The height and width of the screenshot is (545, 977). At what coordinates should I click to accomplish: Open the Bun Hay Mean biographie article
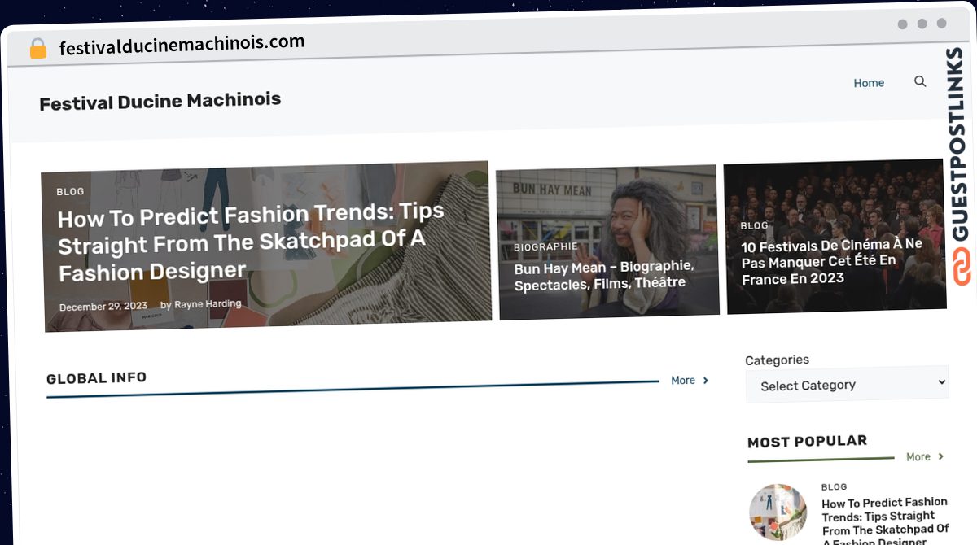[603, 275]
